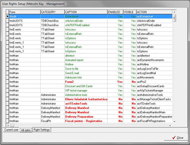
Task: Click the 'actDynamicMovements' action cell
Action: [x=154, y=60]
